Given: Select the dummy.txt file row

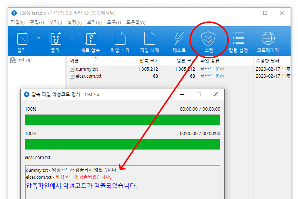Looking at the screenshot, I should 179,69.
